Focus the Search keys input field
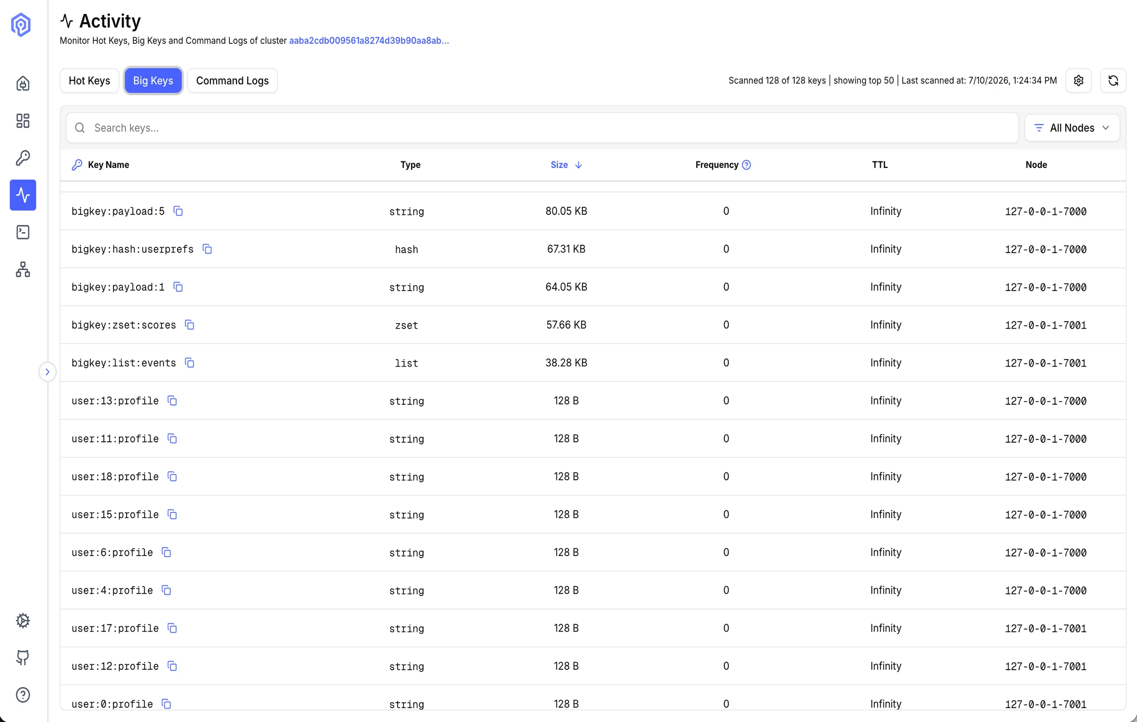Image resolution: width=1137 pixels, height=722 pixels. pyautogui.click(x=542, y=128)
